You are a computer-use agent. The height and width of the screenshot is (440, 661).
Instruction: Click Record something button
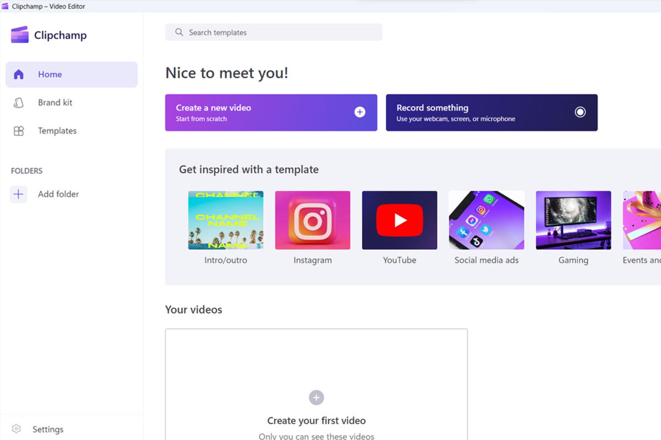[492, 113]
